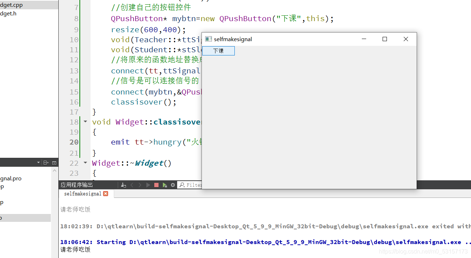Re-run the application with the play icon
This screenshot has width=471, height=258.
click(x=148, y=185)
